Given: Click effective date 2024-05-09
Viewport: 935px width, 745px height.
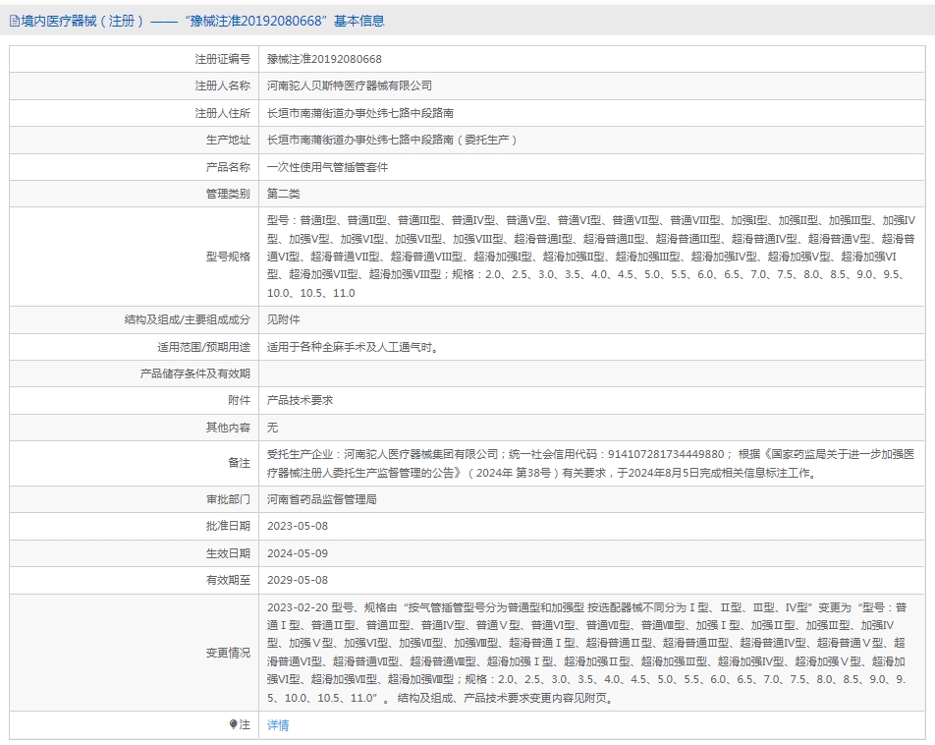Looking at the screenshot, I should pos(298,553).
